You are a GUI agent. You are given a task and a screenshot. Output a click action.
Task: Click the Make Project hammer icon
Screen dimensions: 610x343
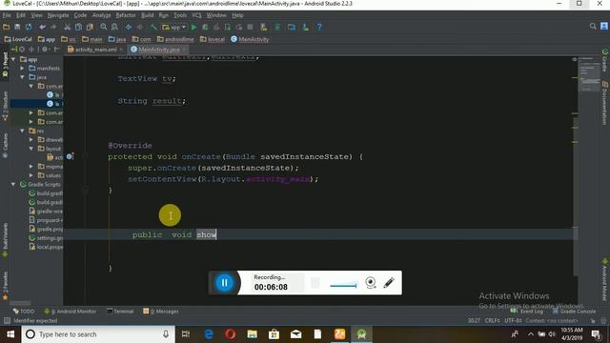pyautogui.click(x=154, y=27)
